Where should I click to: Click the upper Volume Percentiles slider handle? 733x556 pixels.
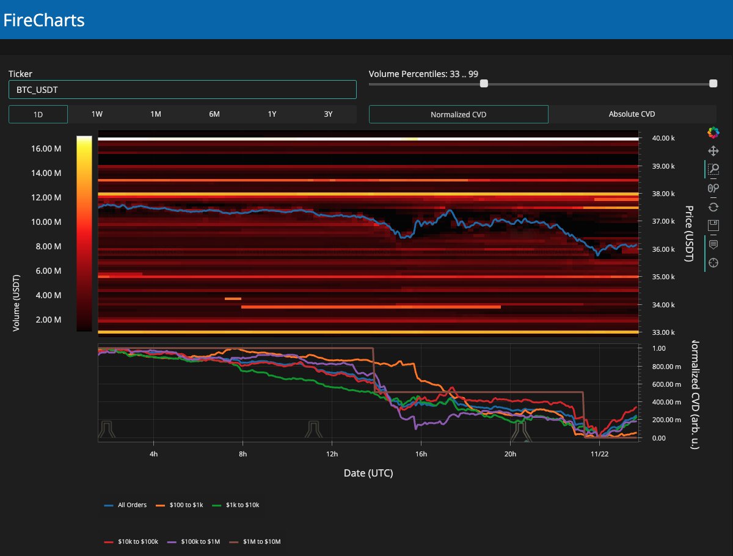pyautogui.click(x=713, y=84)
